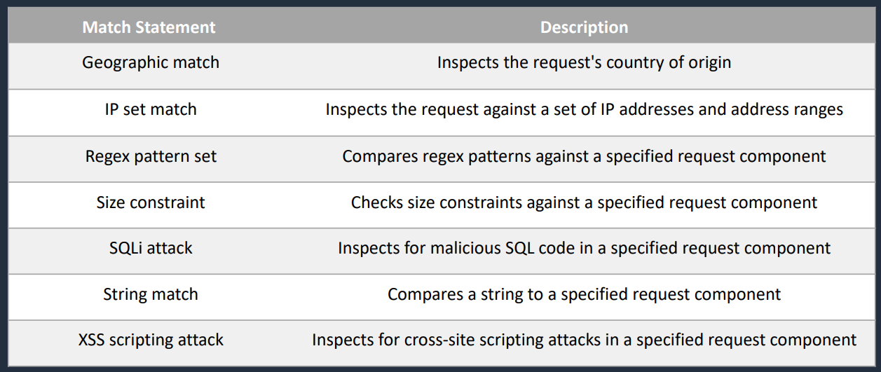The height and width of the screenshot is (372, 881).
Task: Click the IP addresses and address ranges description
Action: [x=584, y=109]
